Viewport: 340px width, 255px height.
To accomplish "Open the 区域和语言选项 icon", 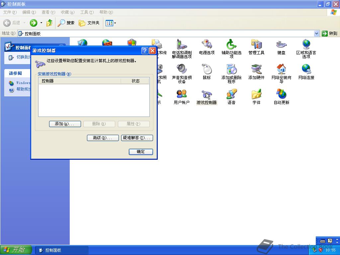I will 306,49.
